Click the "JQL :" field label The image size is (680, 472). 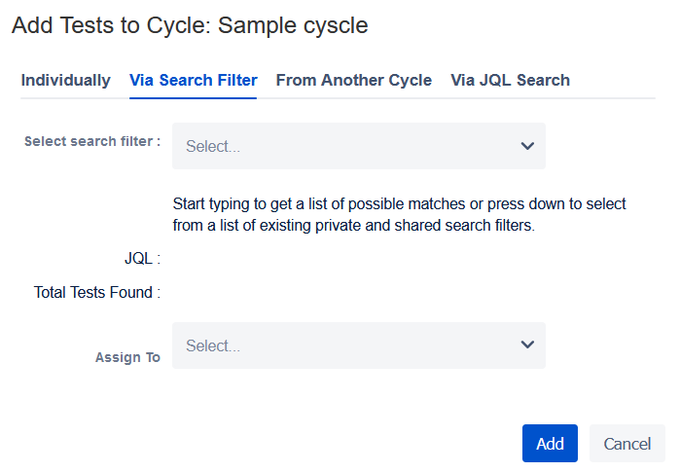[142, 259]
